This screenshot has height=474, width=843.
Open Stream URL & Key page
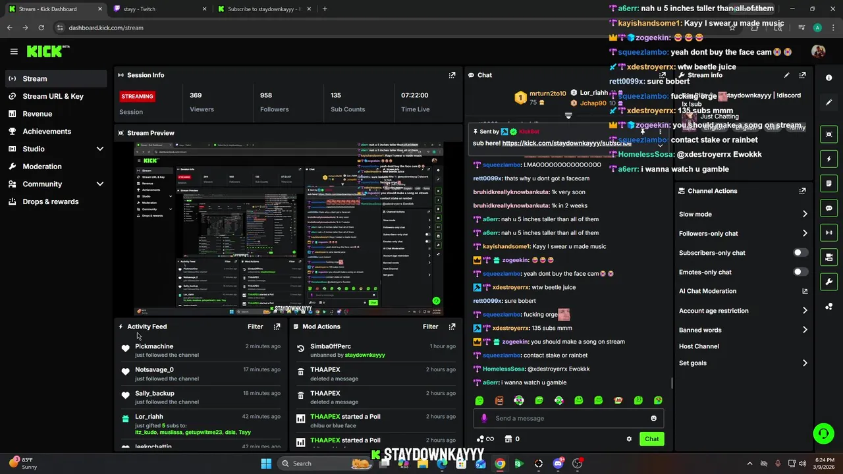pyautogui.click(x=56, y=96)
